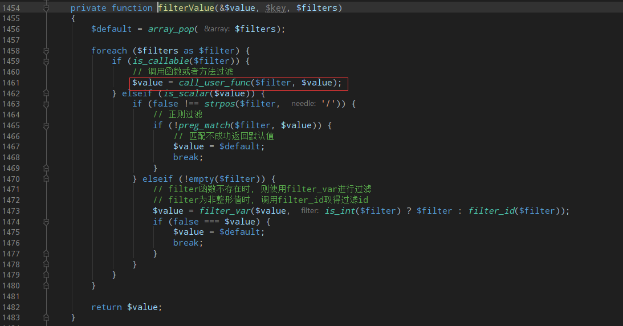Click the array_pop function call

coord(171,29)
